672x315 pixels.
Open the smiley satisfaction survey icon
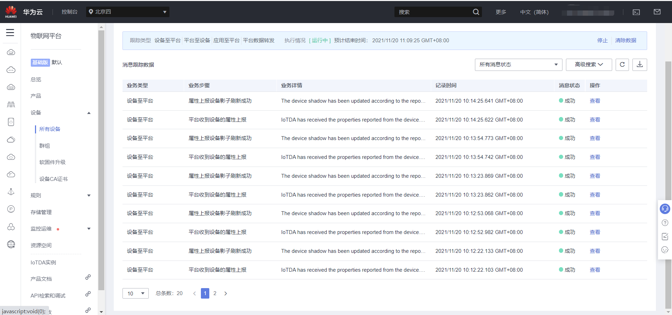pyautogui.click(x=665, y=250)
